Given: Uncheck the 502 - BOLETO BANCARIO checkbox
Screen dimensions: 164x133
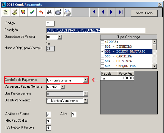Looking at the screenshot, I should tap(102, 51).
